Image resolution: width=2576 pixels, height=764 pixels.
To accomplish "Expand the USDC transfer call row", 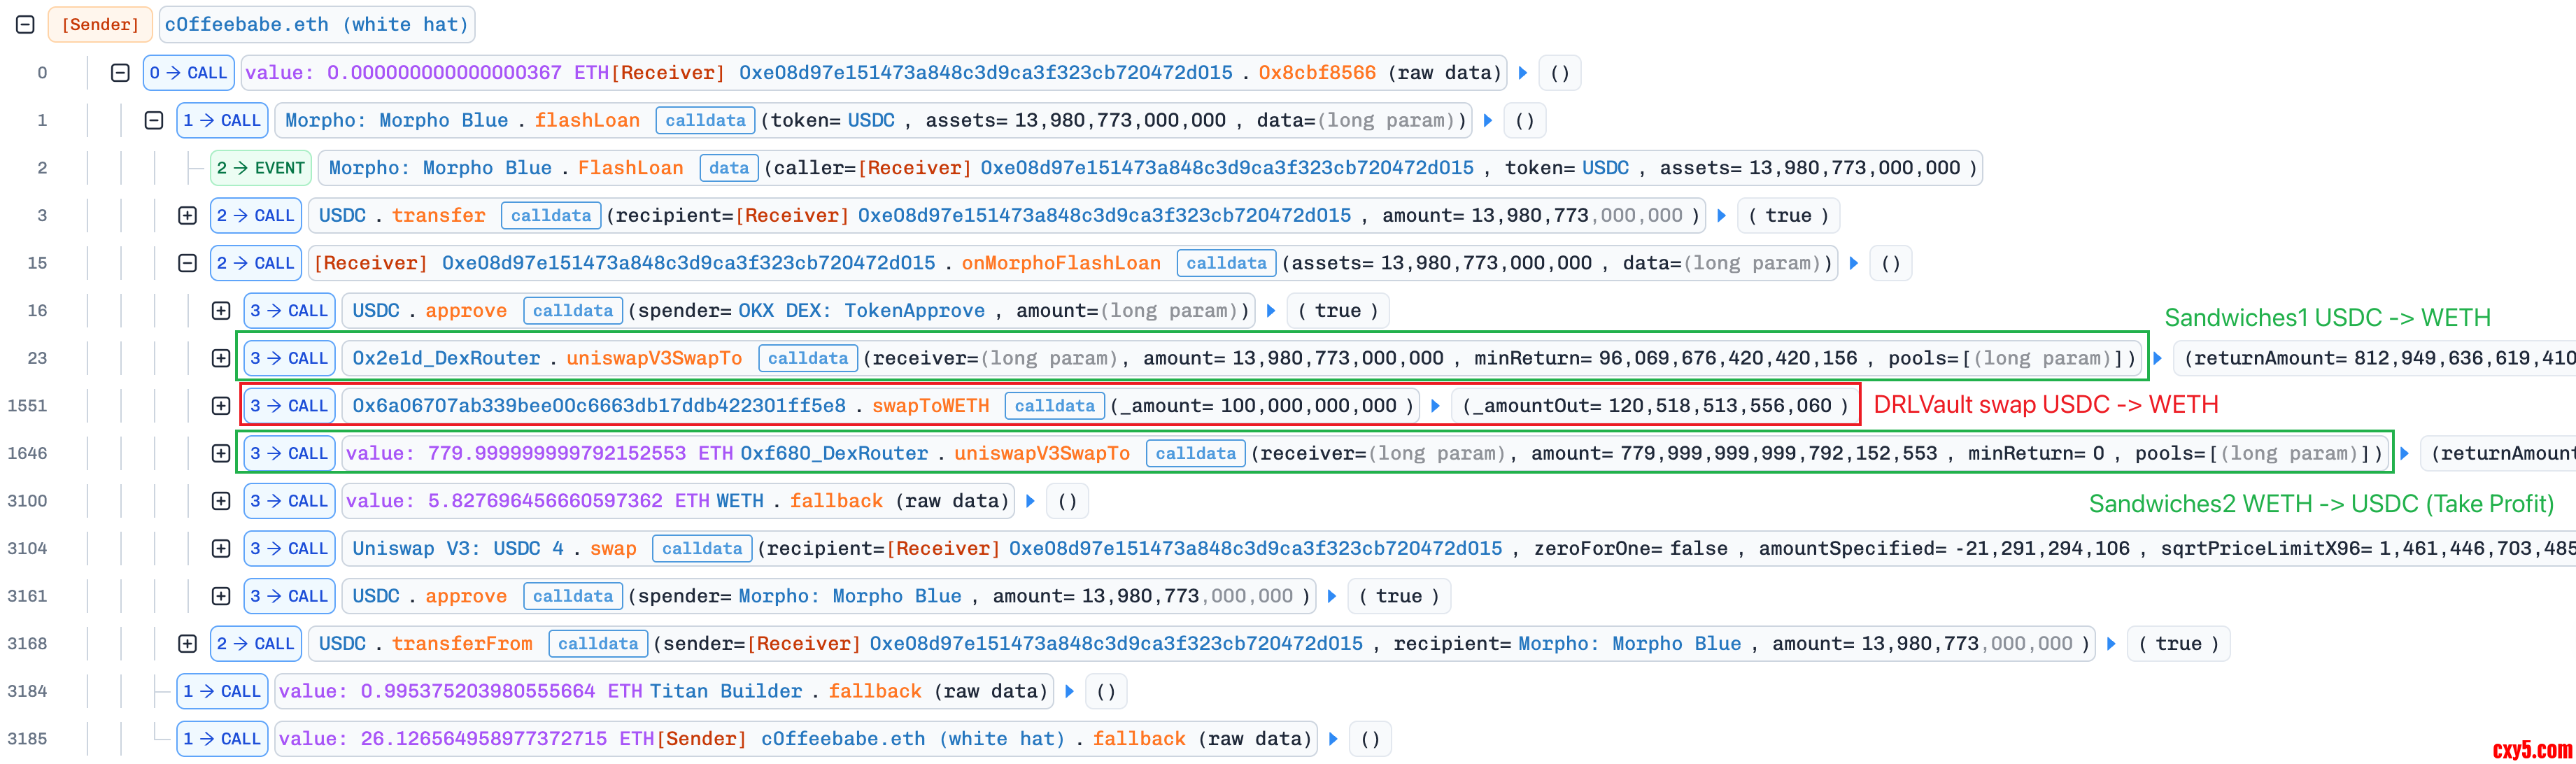I will point(187,215).
